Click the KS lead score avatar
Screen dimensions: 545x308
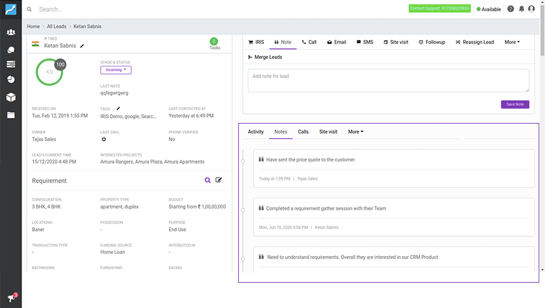click(49, 72)
